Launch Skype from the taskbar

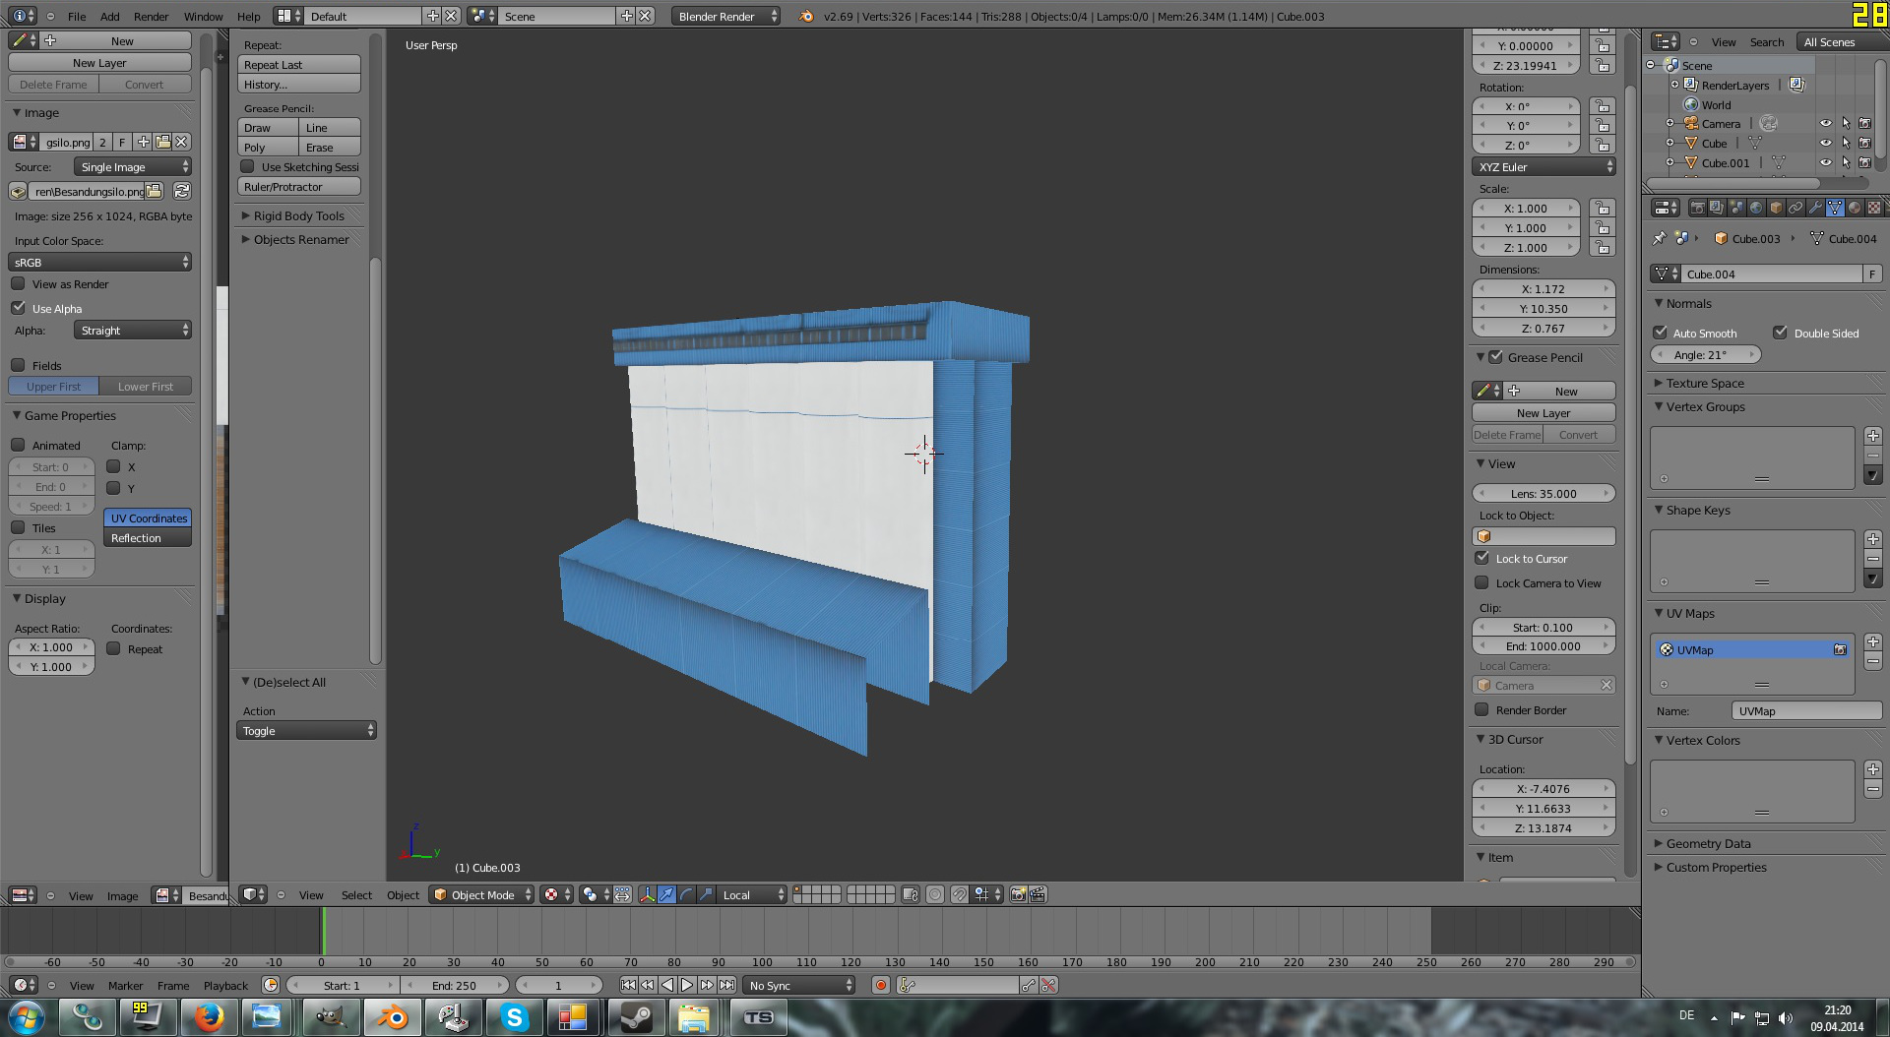point(514,1017)
